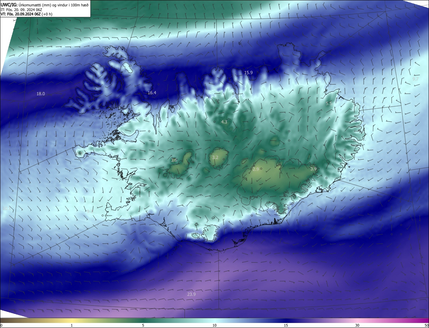Viewport: 429px width, 328px height.
Task: Click the 18.0 value west of Westfjords
Action: tap(41, 94)
